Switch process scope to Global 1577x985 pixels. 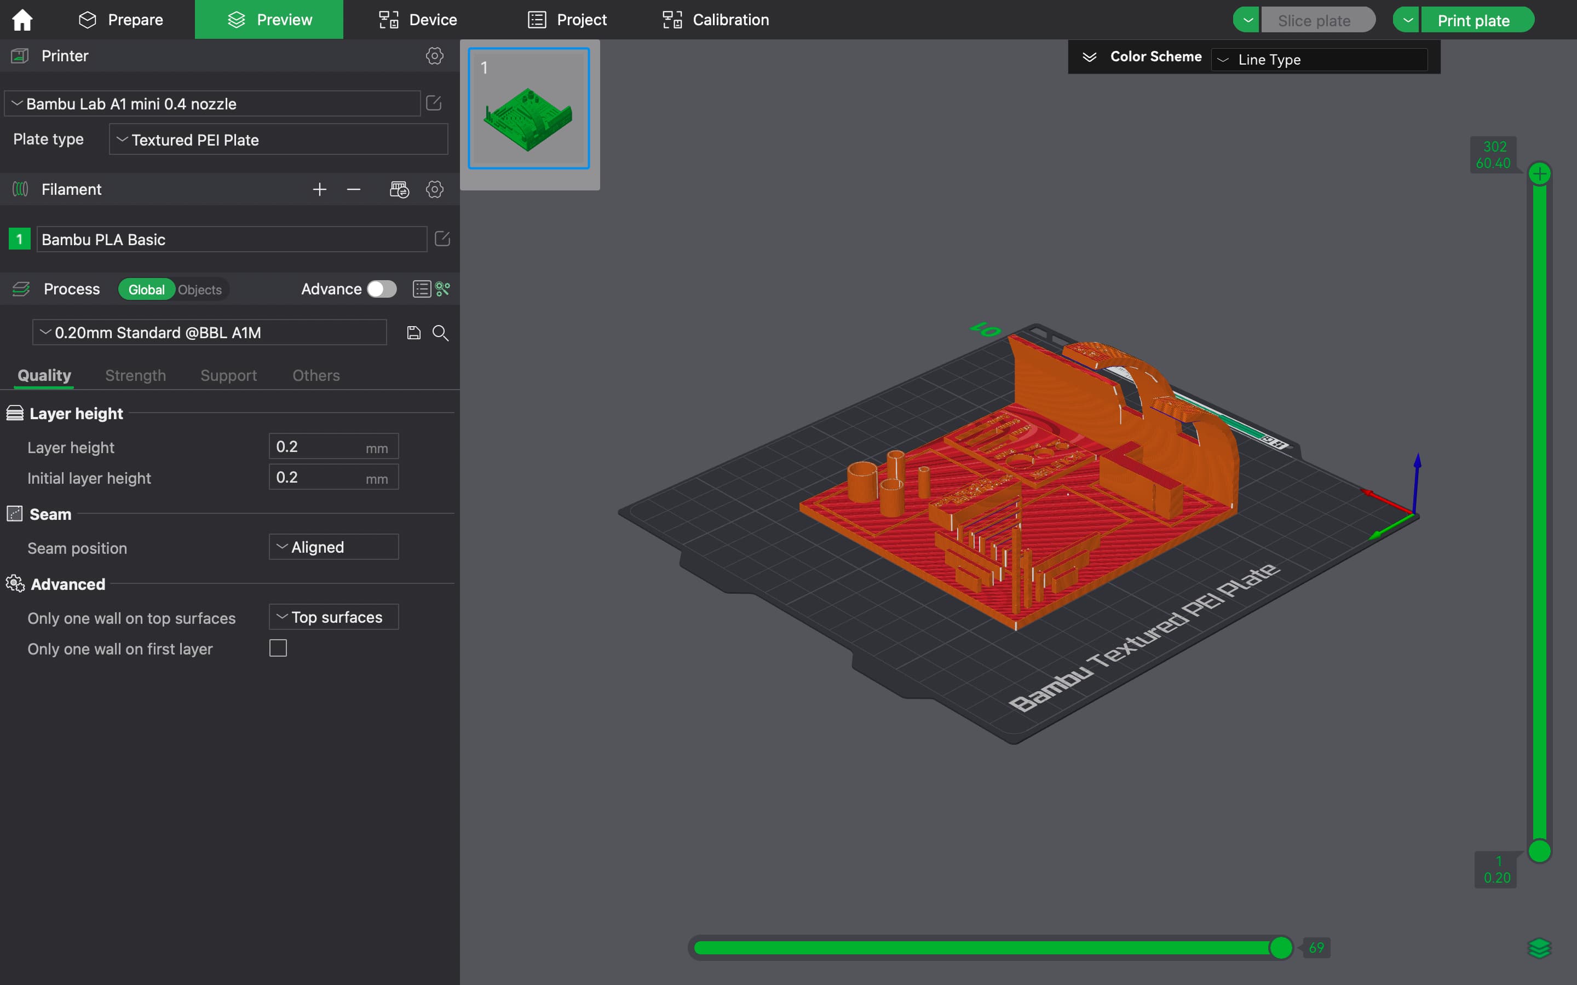tap(147, 289)
